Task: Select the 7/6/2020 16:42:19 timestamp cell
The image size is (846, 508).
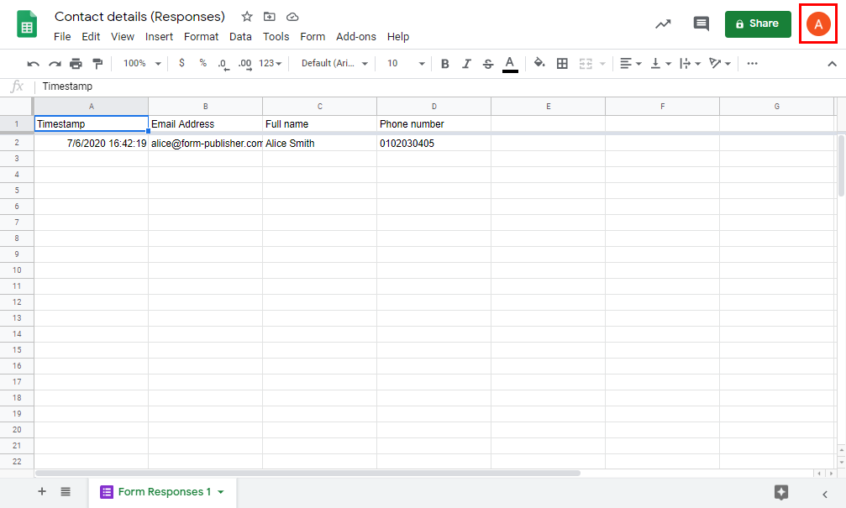Action: click(x=92, y=143)
